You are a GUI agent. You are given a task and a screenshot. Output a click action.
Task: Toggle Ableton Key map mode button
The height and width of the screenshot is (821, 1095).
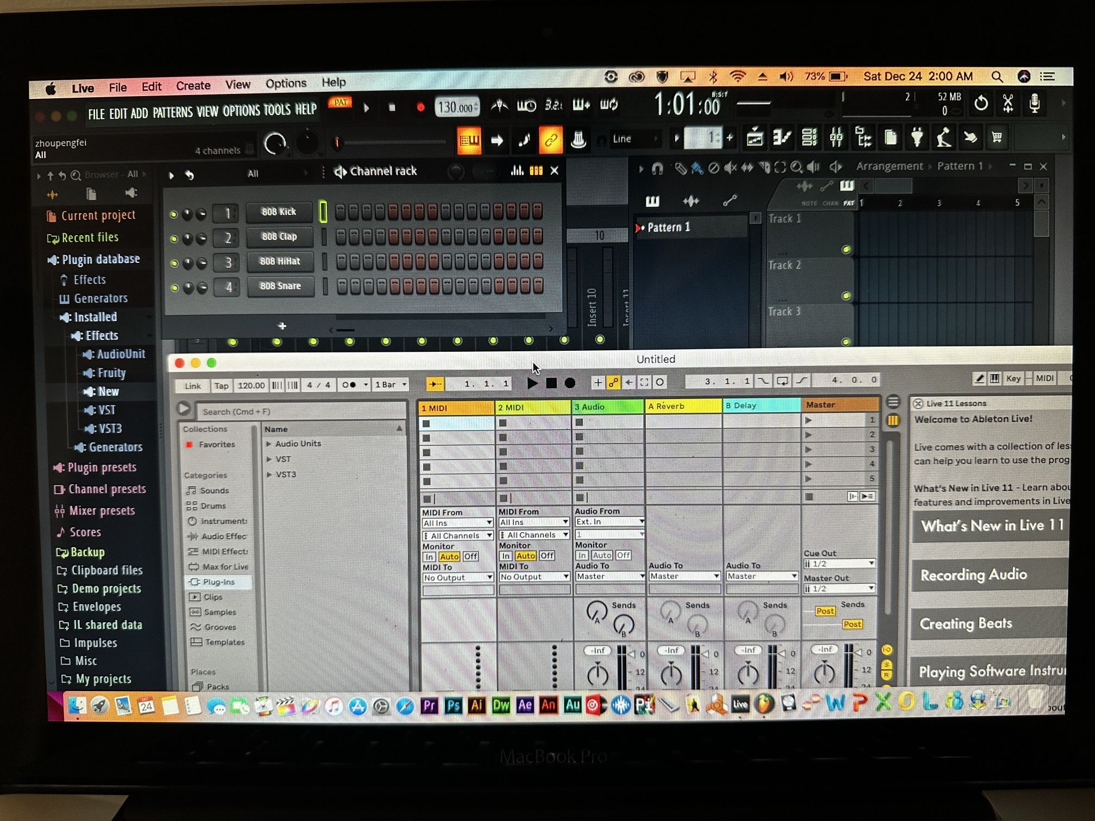[1013, 378]
